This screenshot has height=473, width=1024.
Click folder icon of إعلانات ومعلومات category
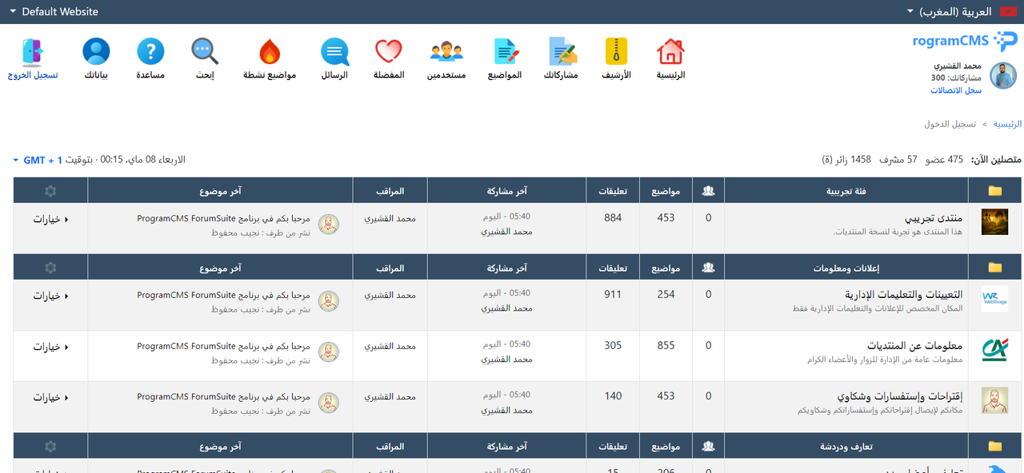coord(995,268)
